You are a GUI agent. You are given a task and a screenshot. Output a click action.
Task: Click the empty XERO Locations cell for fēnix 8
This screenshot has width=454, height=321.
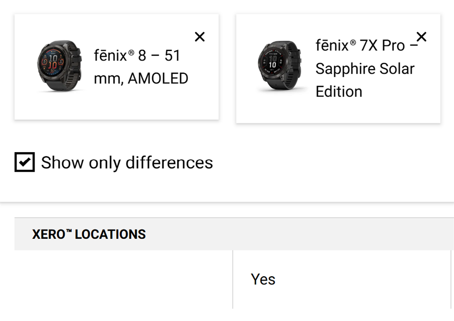pyautogui.click(x=123, y=279)
